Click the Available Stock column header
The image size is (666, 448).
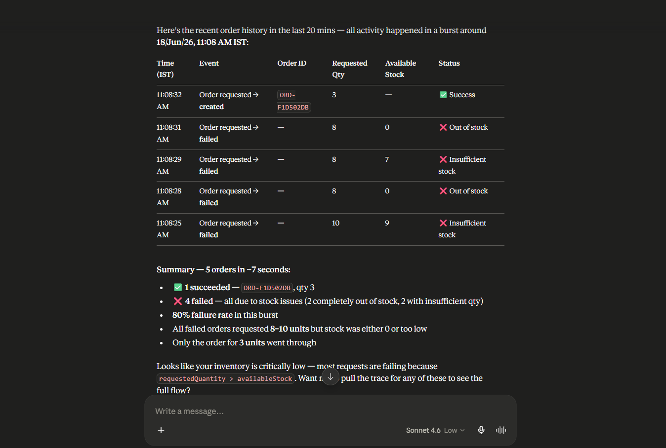pyautogui.click(x=401, y=69)
